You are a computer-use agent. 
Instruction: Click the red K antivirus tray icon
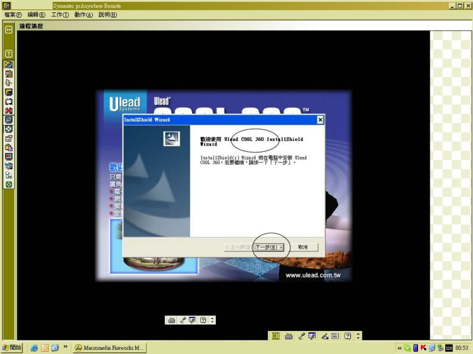tap(423, 348)
